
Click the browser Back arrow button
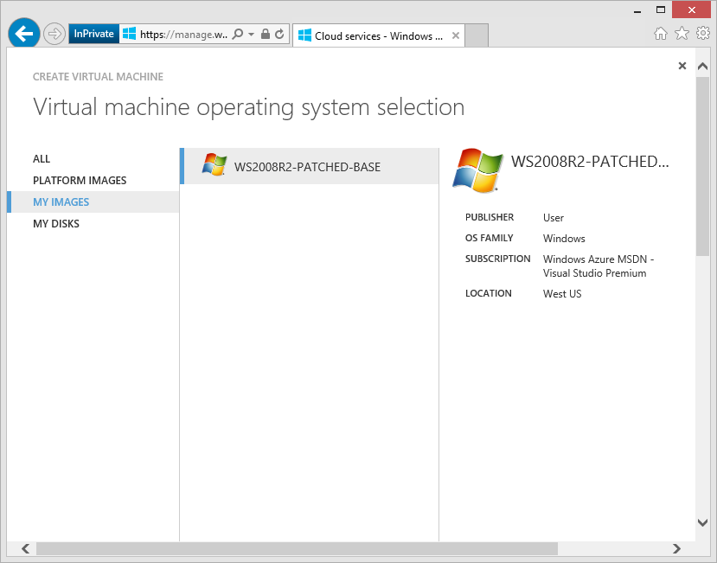click(24, 35)
